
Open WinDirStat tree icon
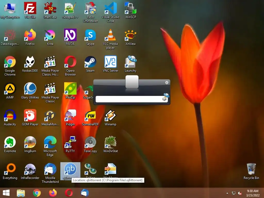pos(110,144)
